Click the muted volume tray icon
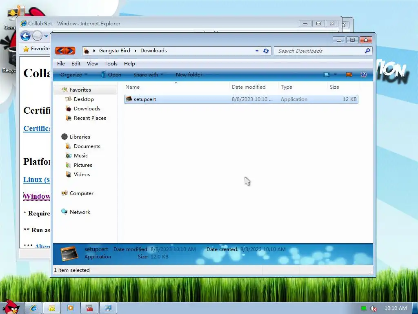 click(x=374, y=308)
